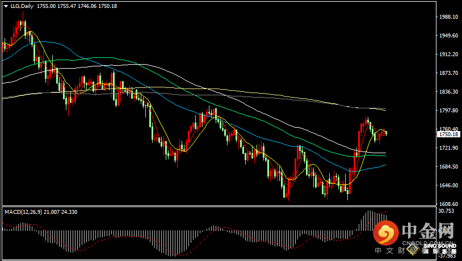Screen dimensions: 462x261
Task: Click the dropdown triangle beside LLG,Daily
Action: pos(5,6)
